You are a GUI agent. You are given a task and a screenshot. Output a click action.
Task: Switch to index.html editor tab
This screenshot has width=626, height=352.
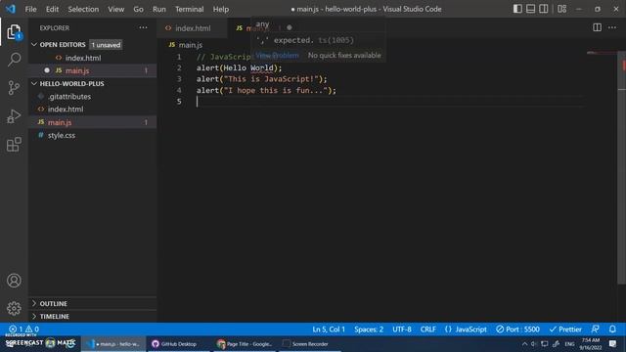point(193,28)
